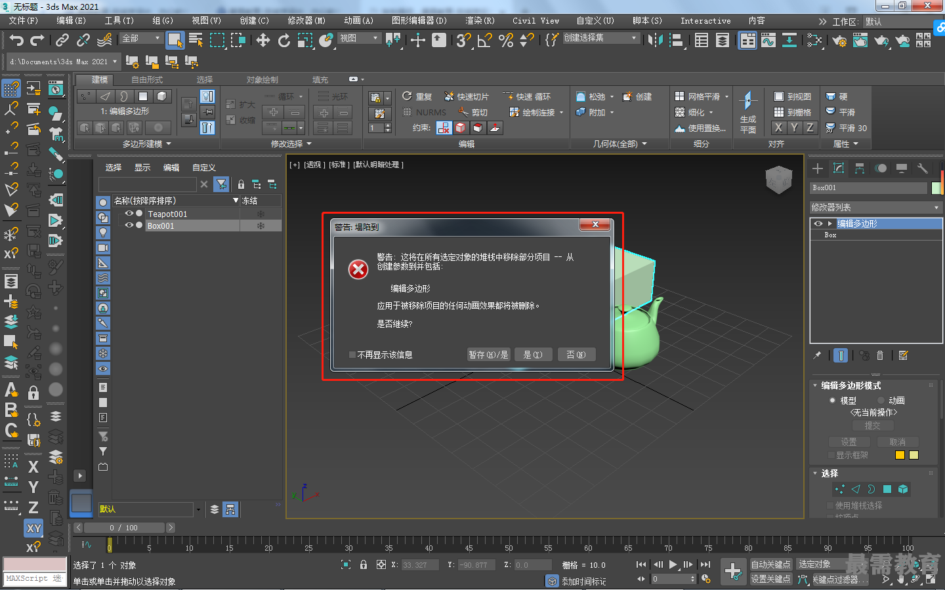Click the Play Animation button
The height and width of the screenshot is (590, 945).
673,564
